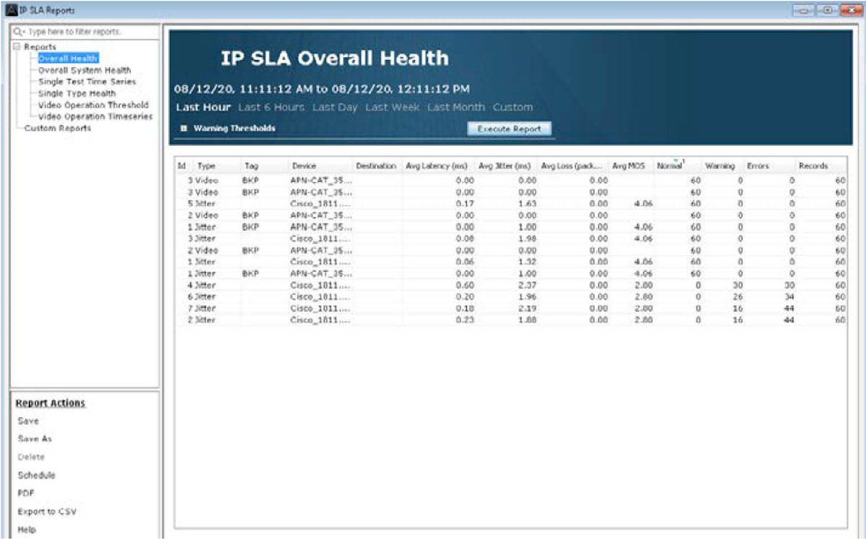
Task: Click Save As in Report Actions
Action: click(x=35, y=439)
